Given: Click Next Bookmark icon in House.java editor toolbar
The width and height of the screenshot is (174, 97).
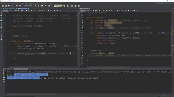Looking at the screenshot, I should 120,11.
